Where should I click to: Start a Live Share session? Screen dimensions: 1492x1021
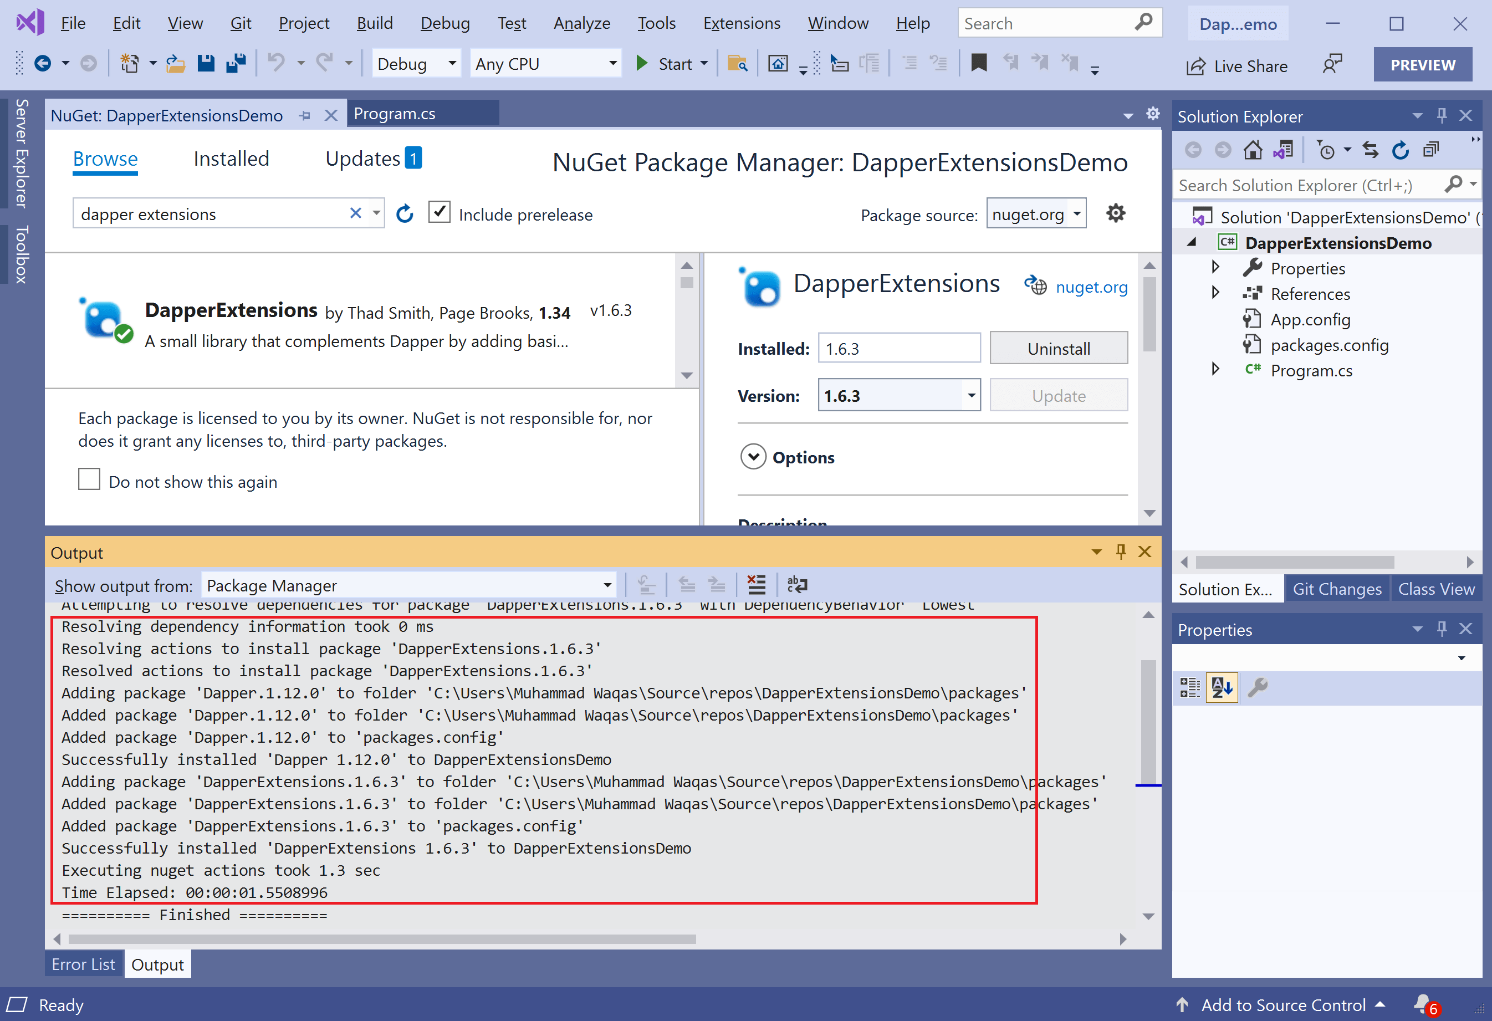point(1237,65)
